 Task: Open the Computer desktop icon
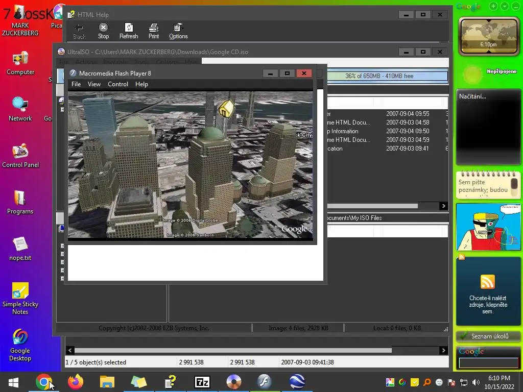tap(20, 63)
